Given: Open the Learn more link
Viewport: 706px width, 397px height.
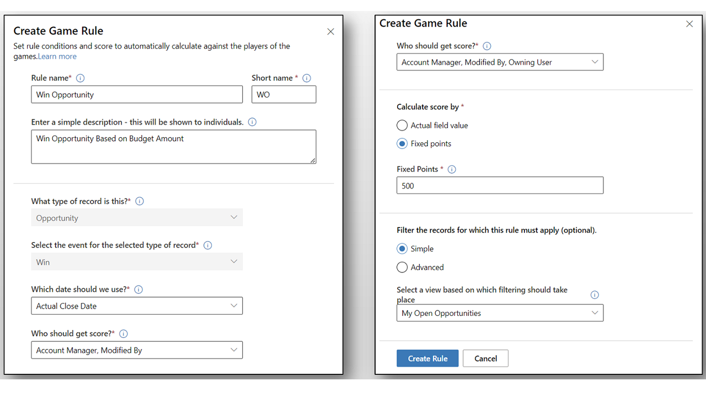Looking at the screenshot, I should click(x=57, y=56).
